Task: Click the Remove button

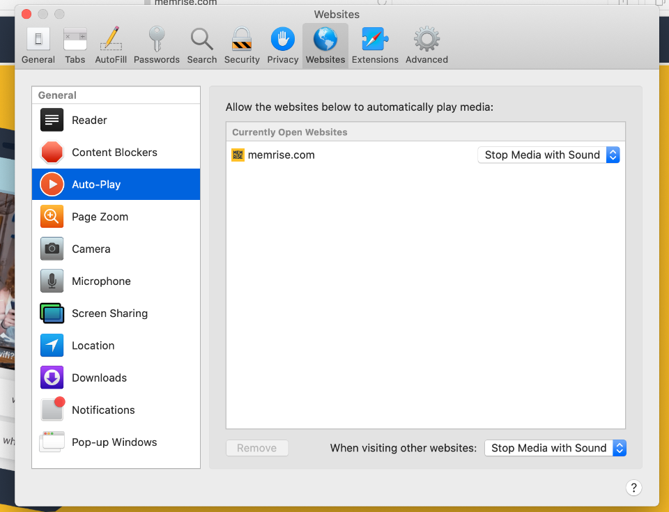Action: tap(256, 448)
